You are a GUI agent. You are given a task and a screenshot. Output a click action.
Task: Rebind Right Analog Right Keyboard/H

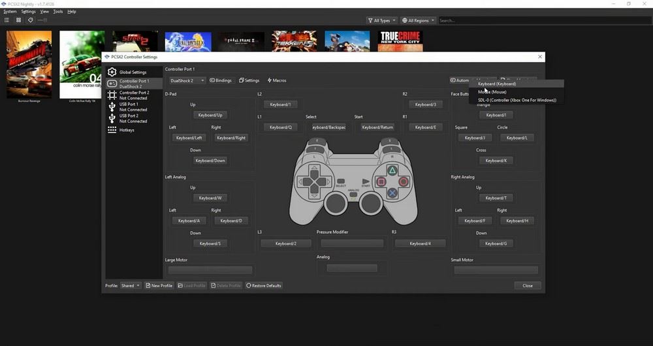click(517, 221)
